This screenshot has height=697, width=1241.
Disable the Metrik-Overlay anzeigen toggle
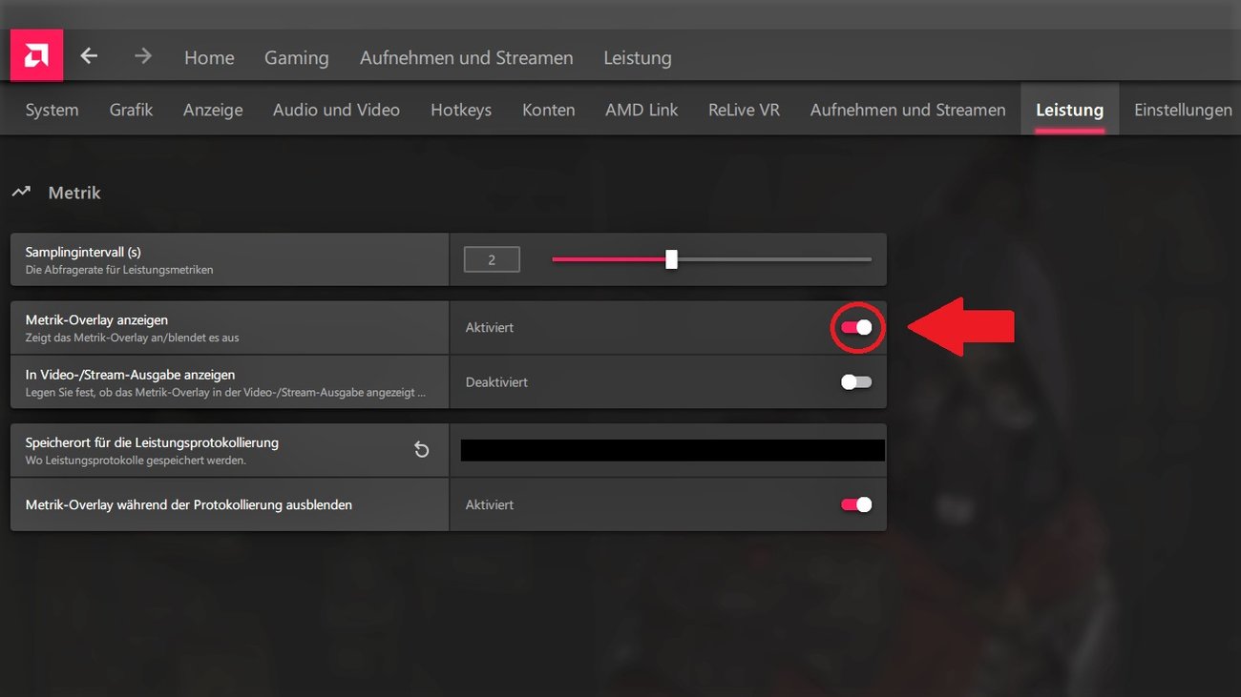coord(856,326)
